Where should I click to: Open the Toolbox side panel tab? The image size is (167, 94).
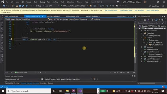pyautogui.click(x=2, y=18)
